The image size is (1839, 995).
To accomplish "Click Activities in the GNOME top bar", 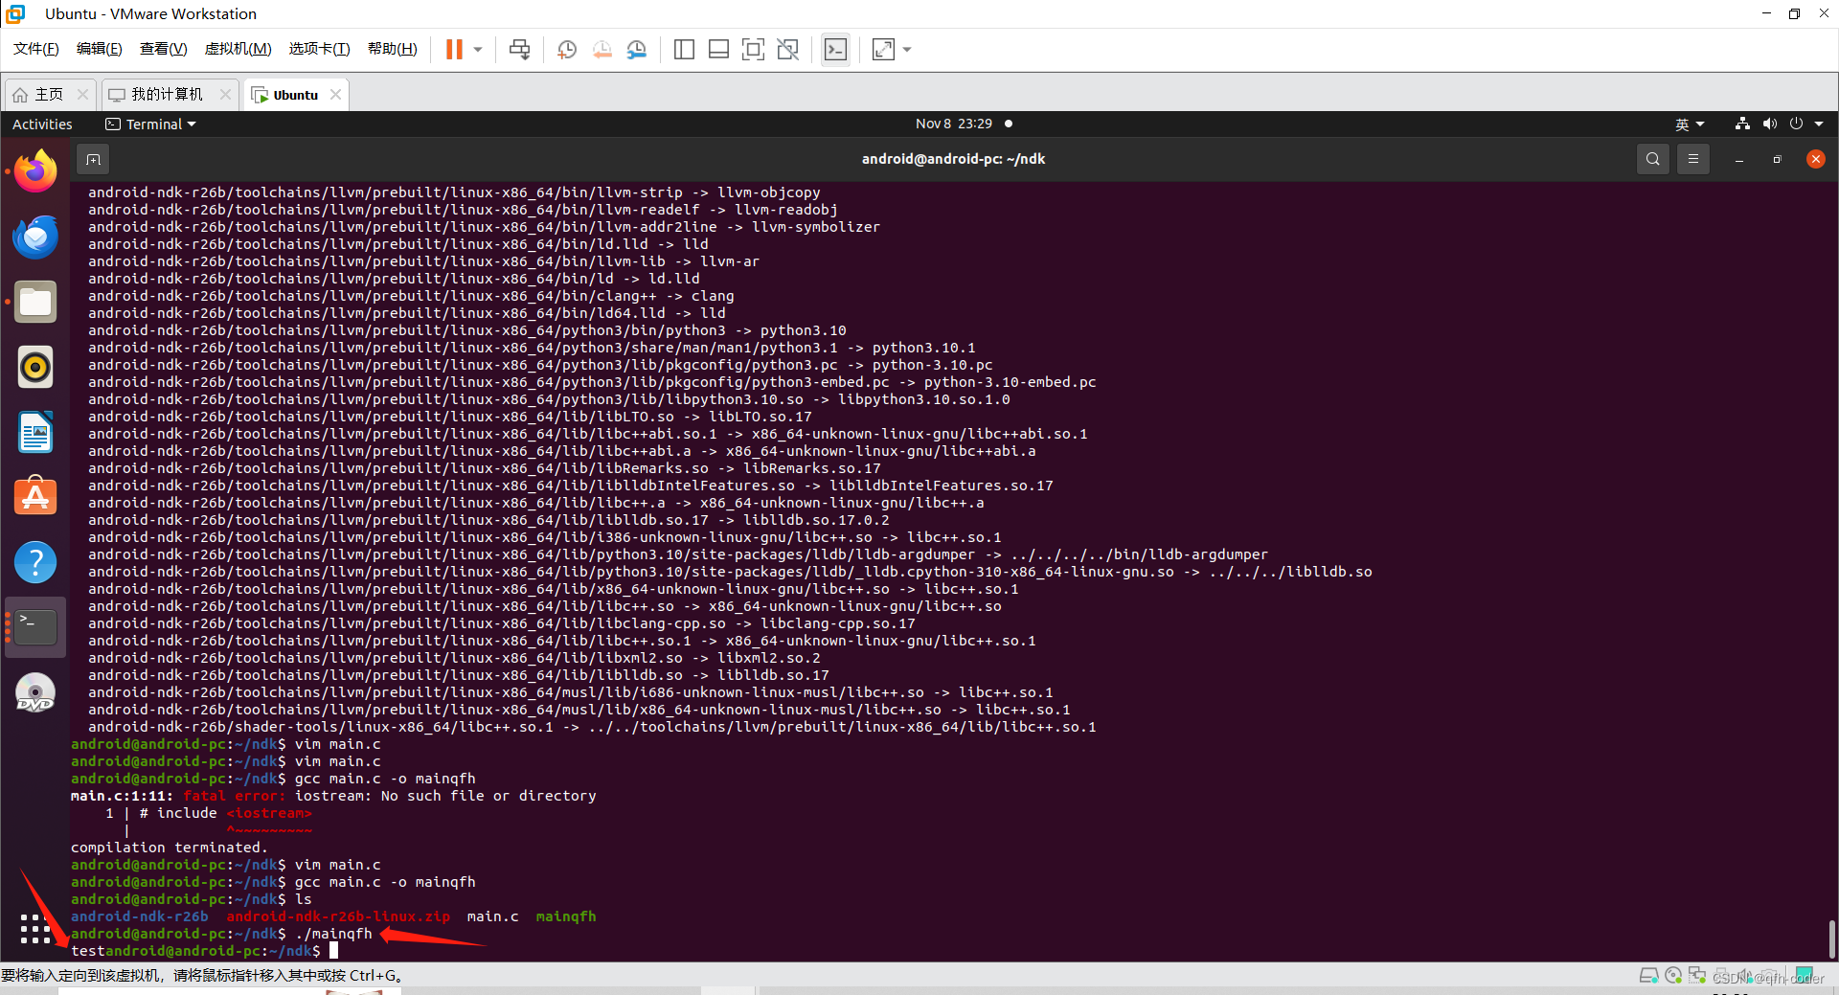I will [42, 124].
